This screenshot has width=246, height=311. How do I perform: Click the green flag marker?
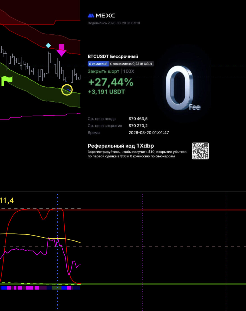pos(7,81)
